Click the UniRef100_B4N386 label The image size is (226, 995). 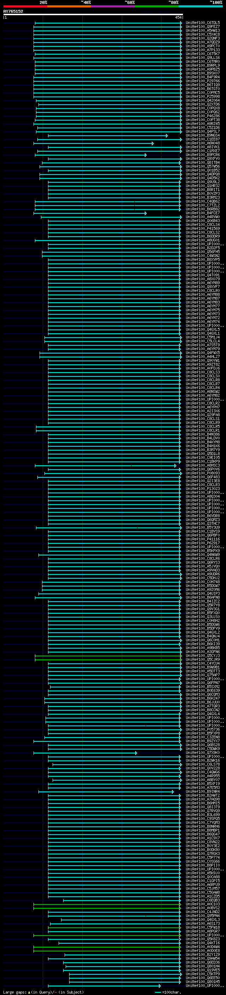[202, 434]
